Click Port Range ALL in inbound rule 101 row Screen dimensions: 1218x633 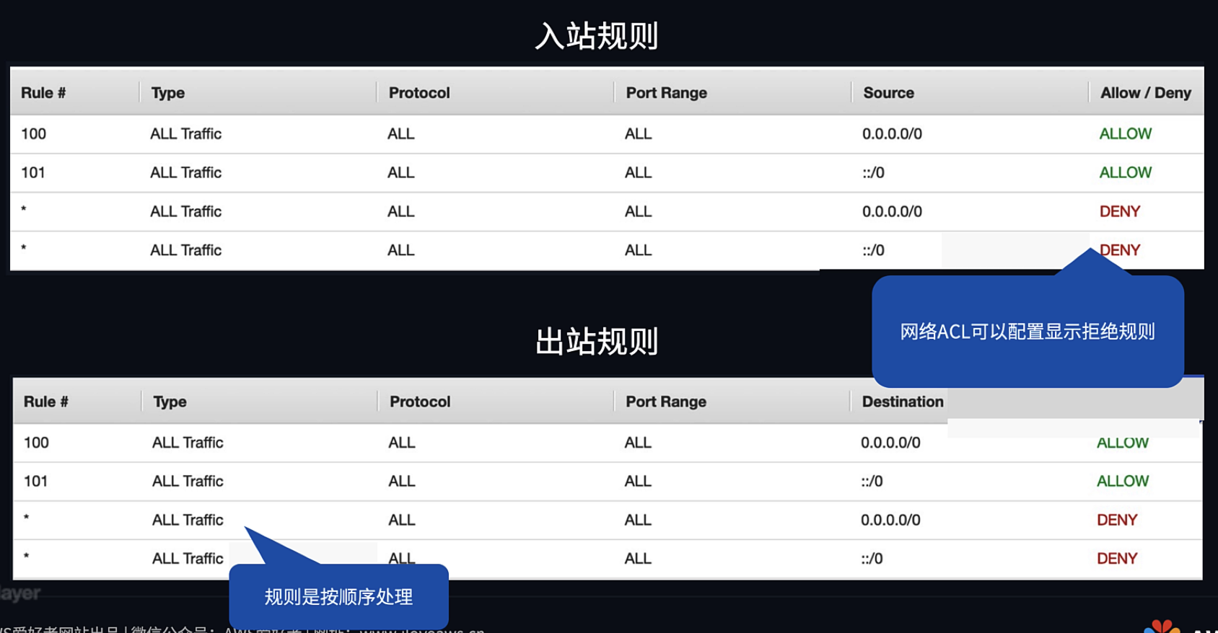pos(639,172)
